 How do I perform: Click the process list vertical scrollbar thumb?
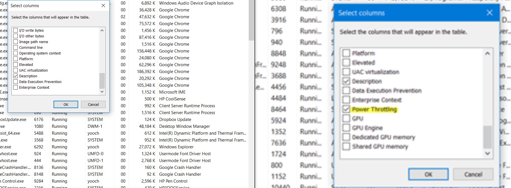[x=251, y=20]
